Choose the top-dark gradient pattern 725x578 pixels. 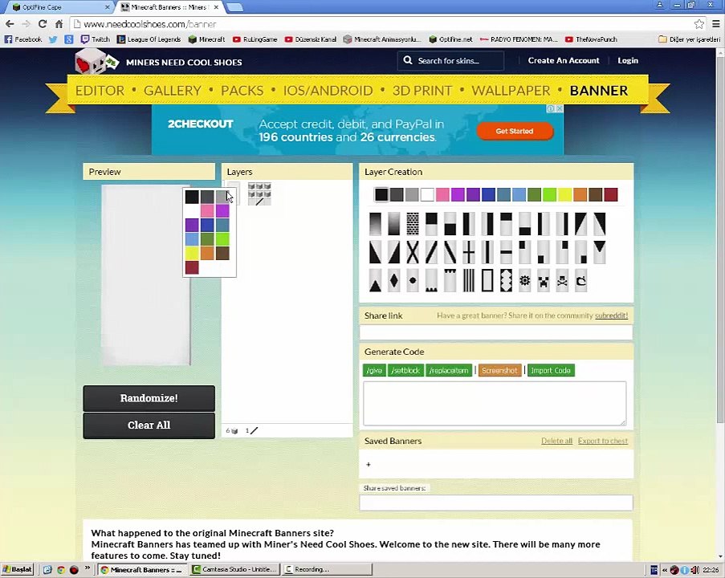click(x=375, y=224)
